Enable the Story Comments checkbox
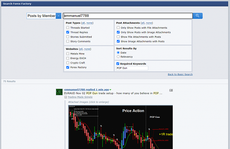230x149 pixels. click(68, 41)
